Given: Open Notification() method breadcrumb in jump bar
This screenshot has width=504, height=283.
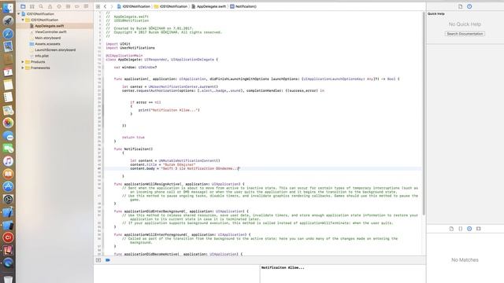Looking at the screenshot, I should 243,6.
